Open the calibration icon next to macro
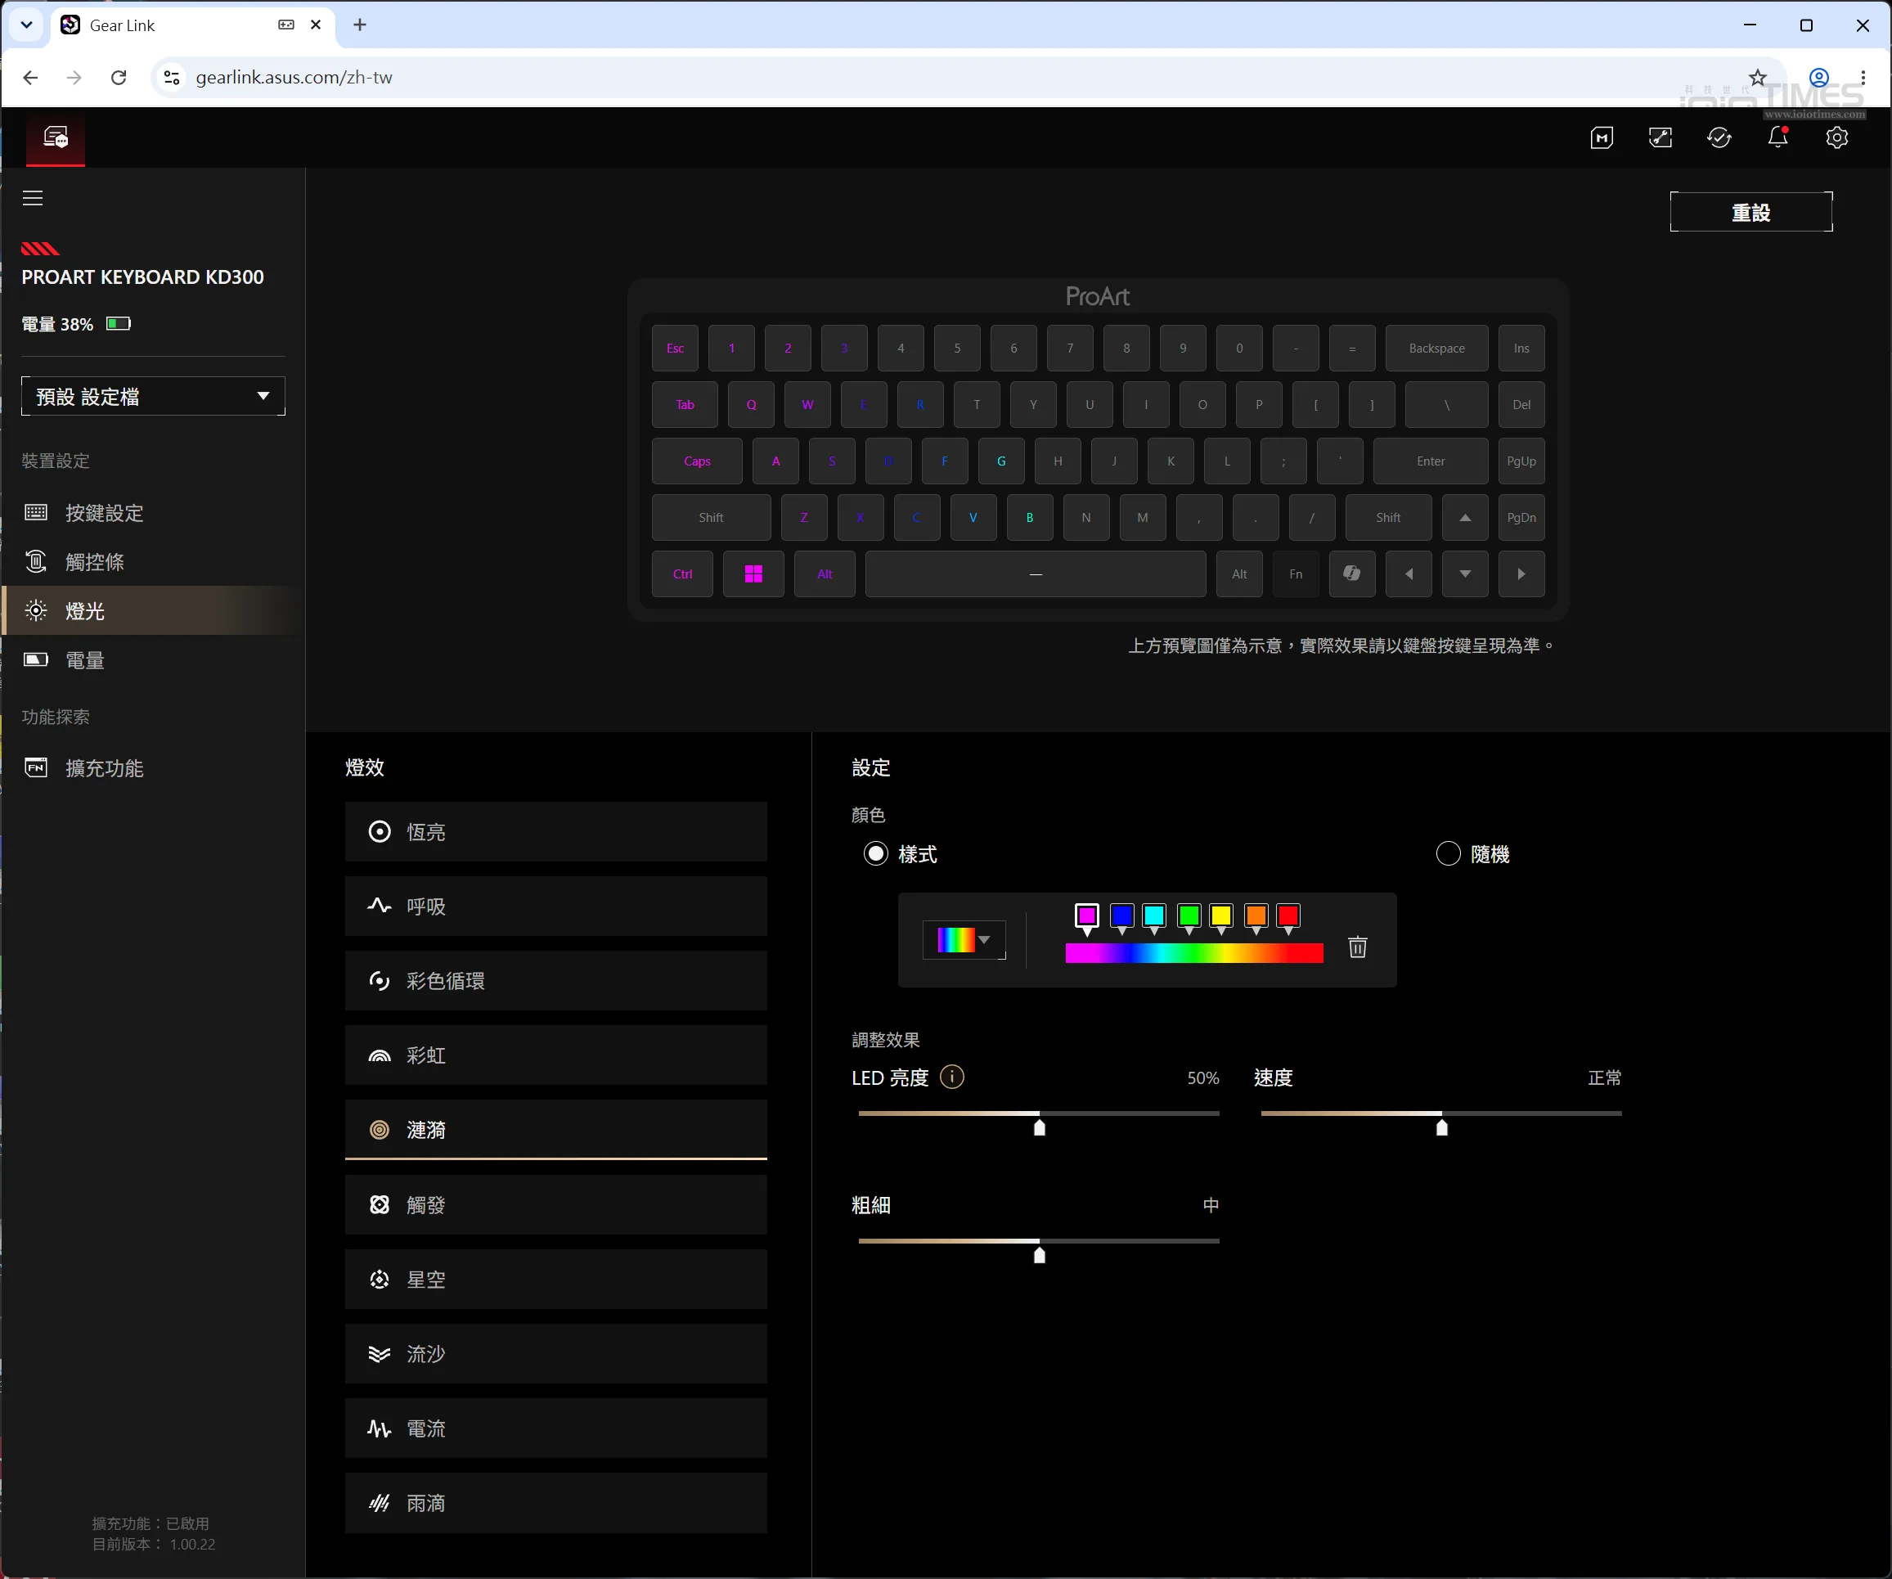The height and width of the screenshot is (1579, 1892). point(1661,138)
